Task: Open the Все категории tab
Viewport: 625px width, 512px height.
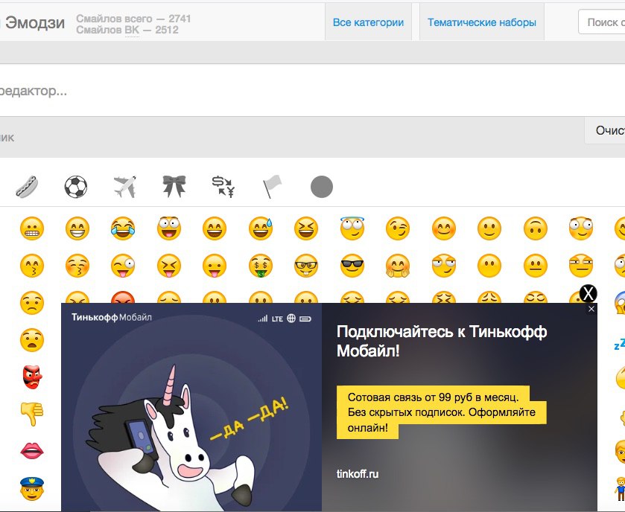Action: pyautogui.click(x=368, y=22)
